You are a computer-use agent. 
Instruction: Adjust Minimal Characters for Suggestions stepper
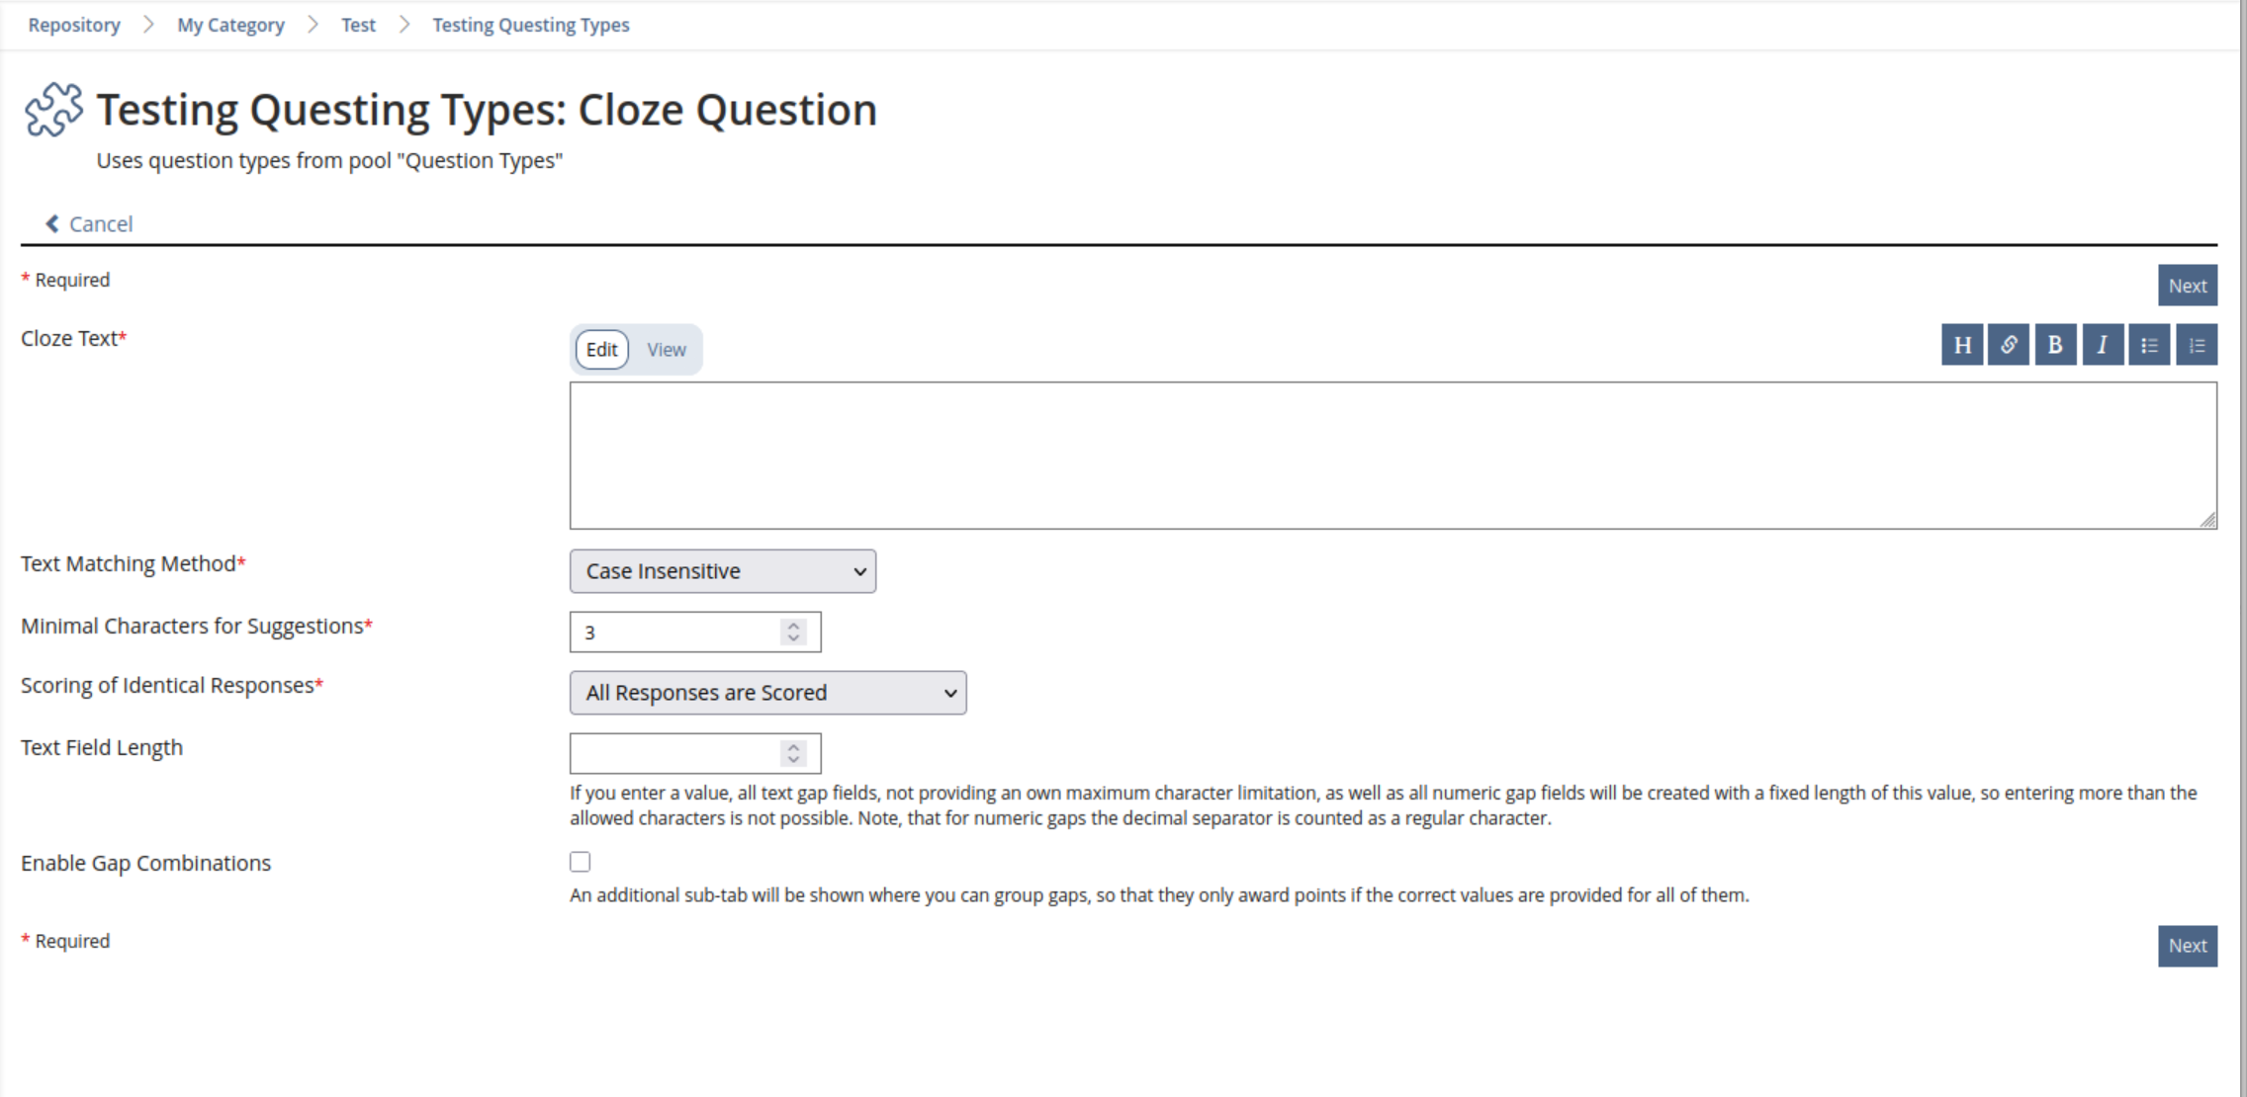793,632
